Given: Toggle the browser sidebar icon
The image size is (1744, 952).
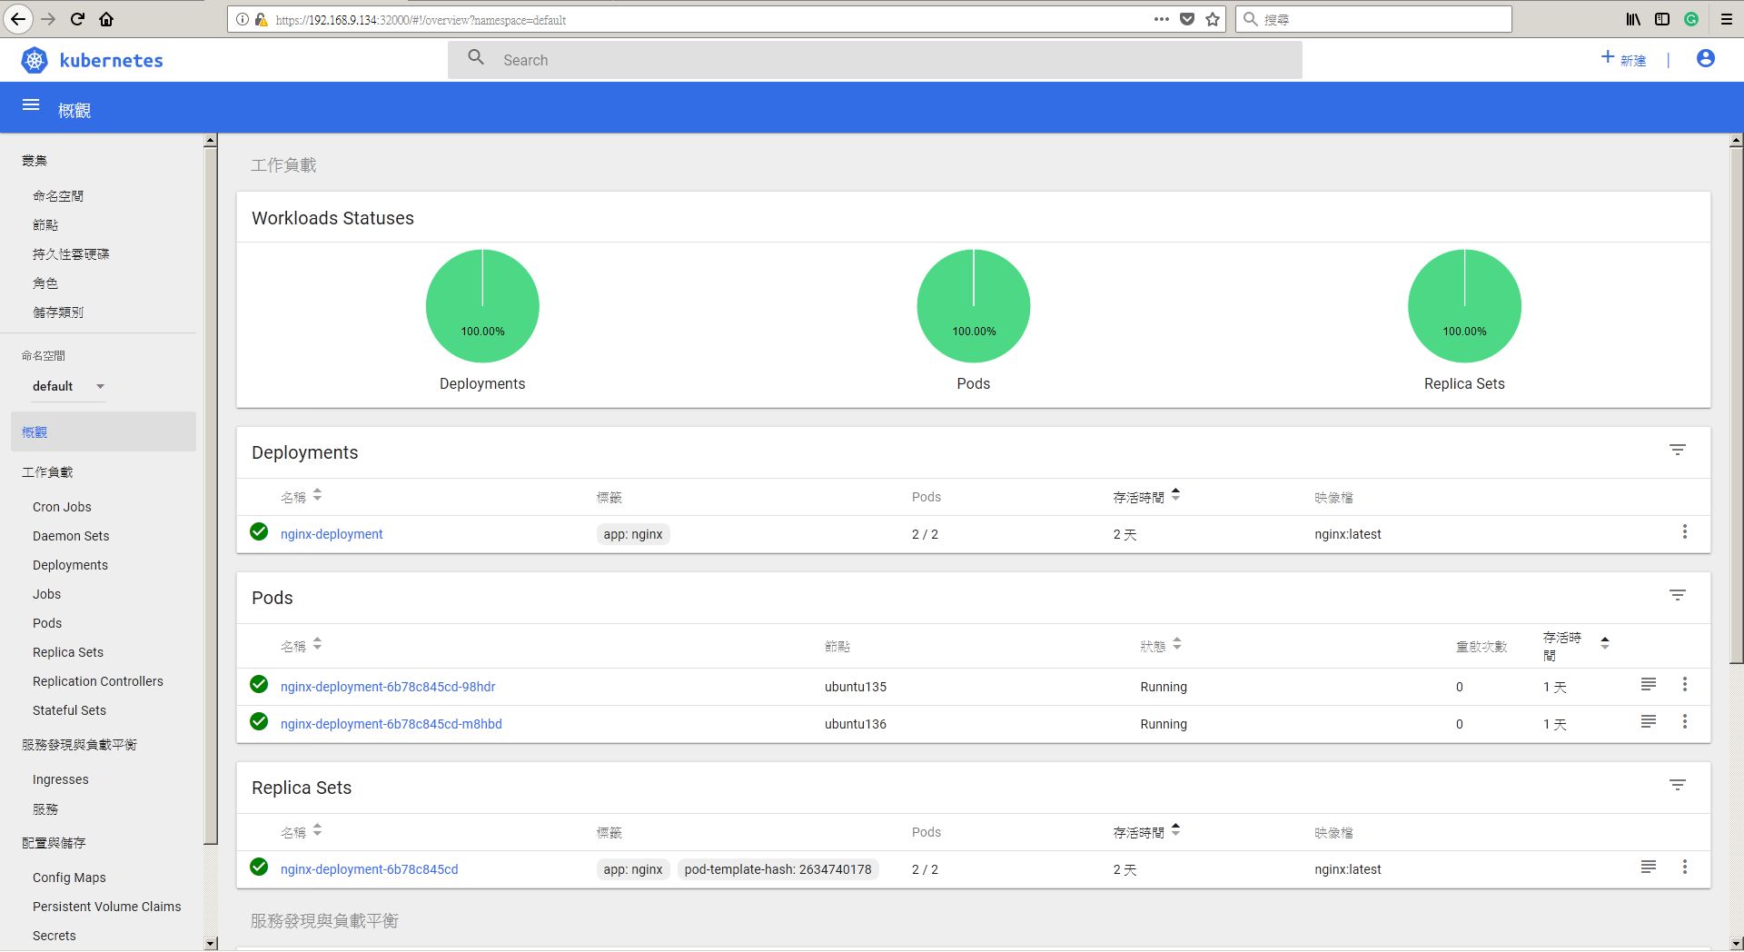Looking at the screenshot, I should (1662, 19).
